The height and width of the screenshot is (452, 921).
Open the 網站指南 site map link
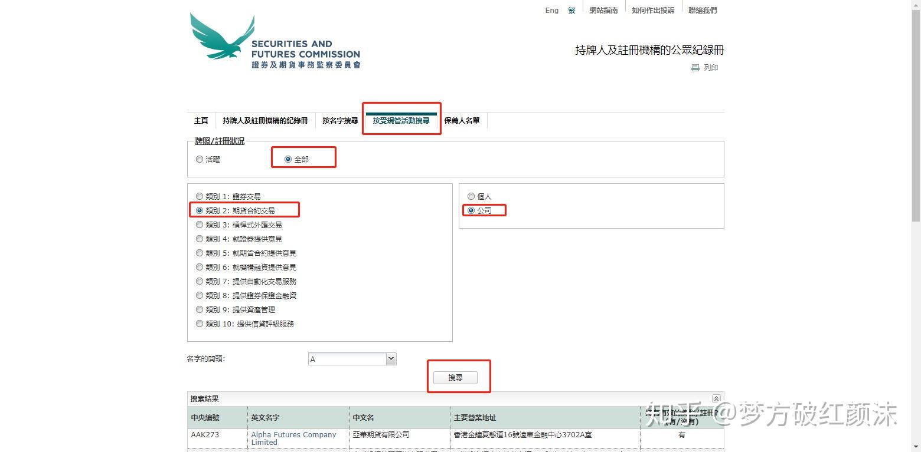coord(603,11)
